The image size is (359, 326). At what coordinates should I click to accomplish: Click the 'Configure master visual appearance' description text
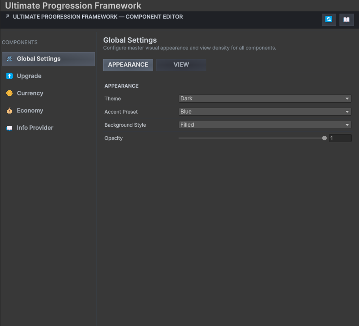click(x=189, y=48)
